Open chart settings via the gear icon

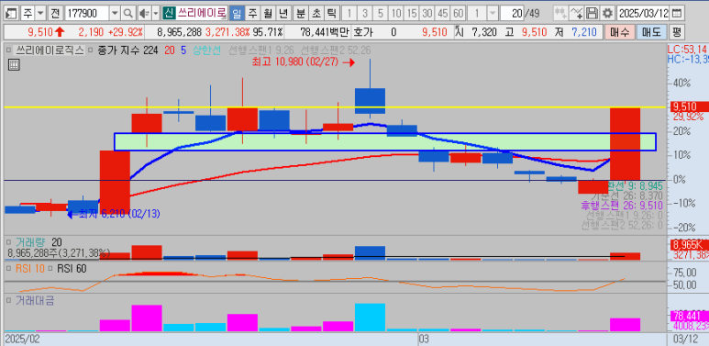(x=608, y=14)
